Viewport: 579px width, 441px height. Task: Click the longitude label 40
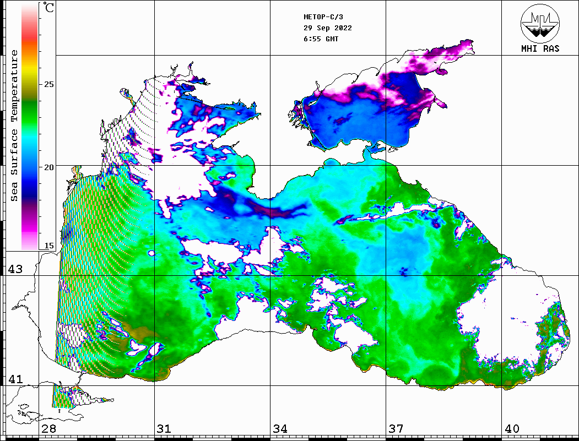512,429
